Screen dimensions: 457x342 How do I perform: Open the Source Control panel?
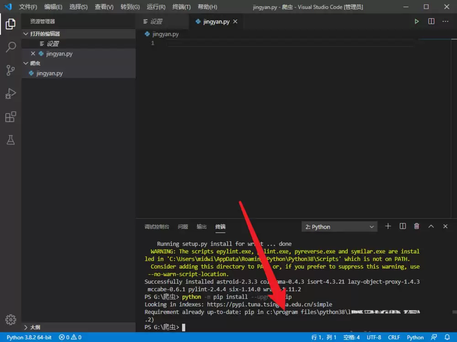click(10, 71)
